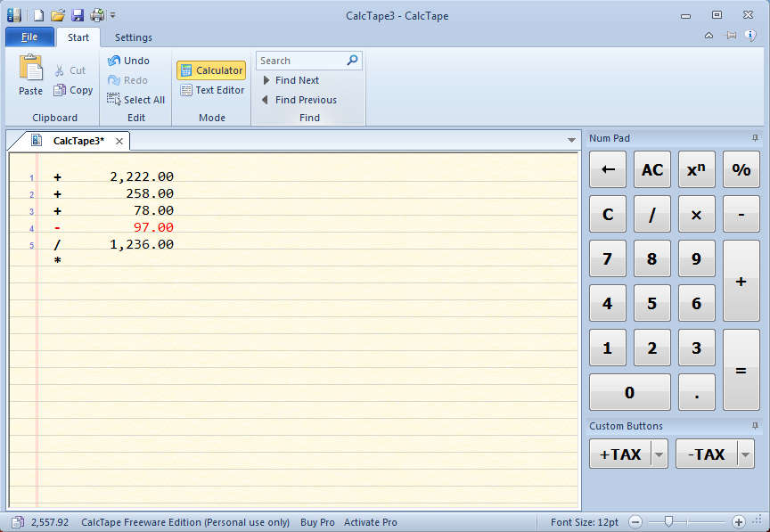
Task: Expand the document tab list arrow
Action: [571, 141]
